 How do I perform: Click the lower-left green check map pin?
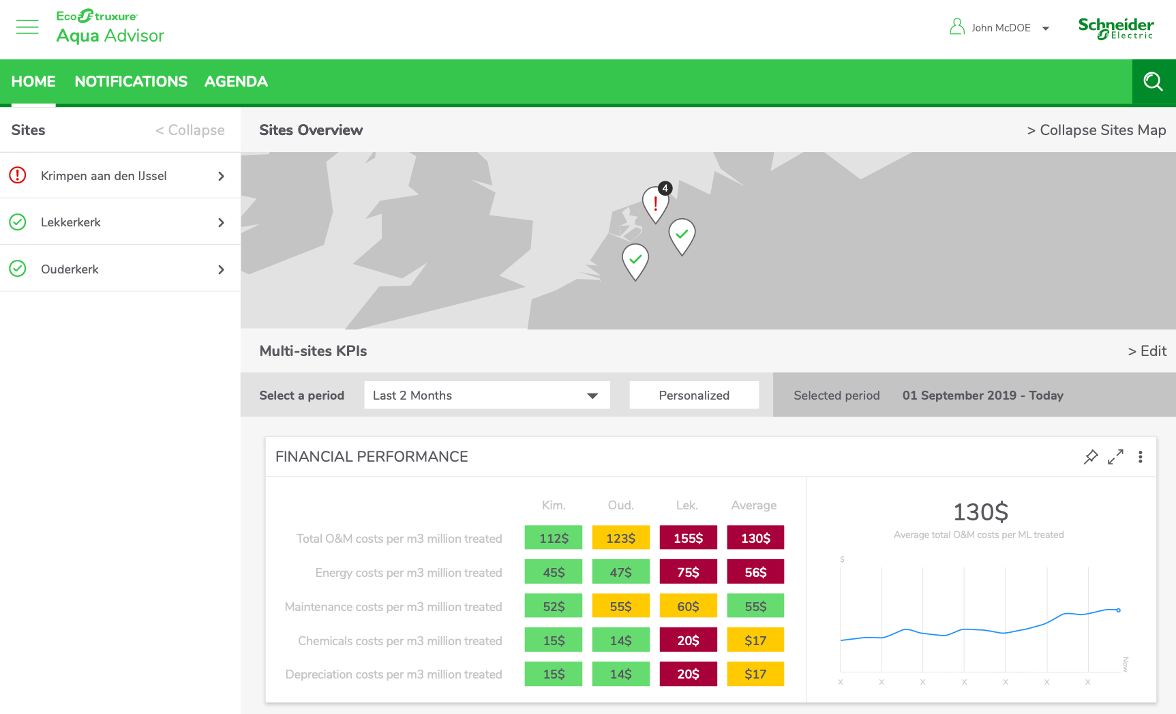point(635,262)
